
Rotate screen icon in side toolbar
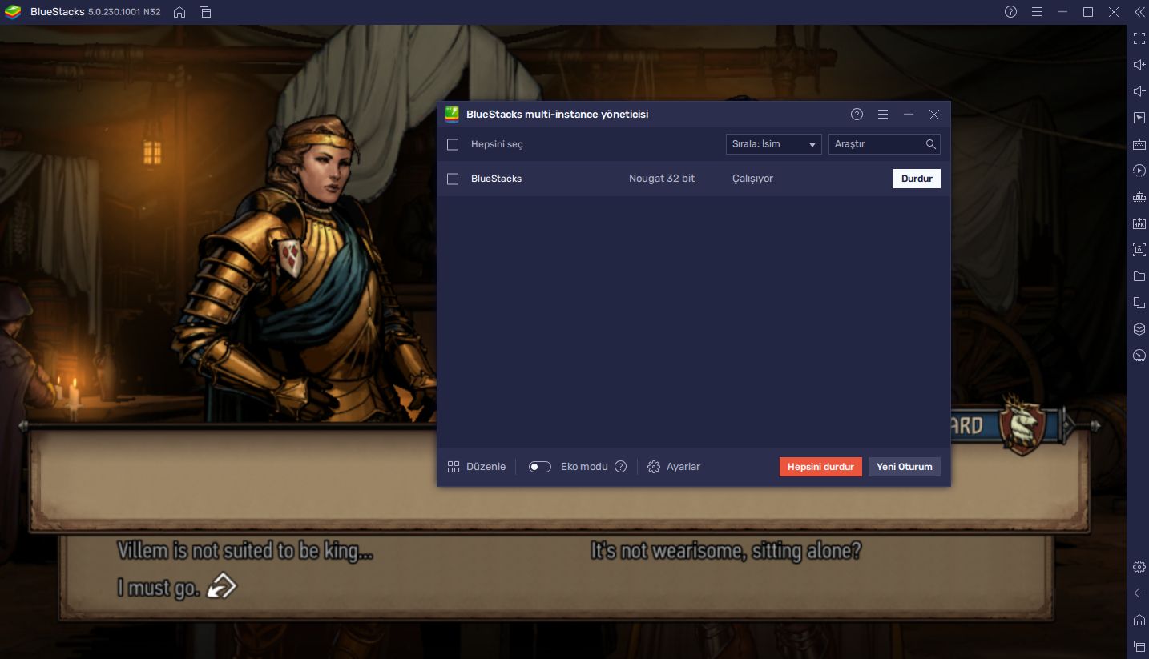(1139, 303)
